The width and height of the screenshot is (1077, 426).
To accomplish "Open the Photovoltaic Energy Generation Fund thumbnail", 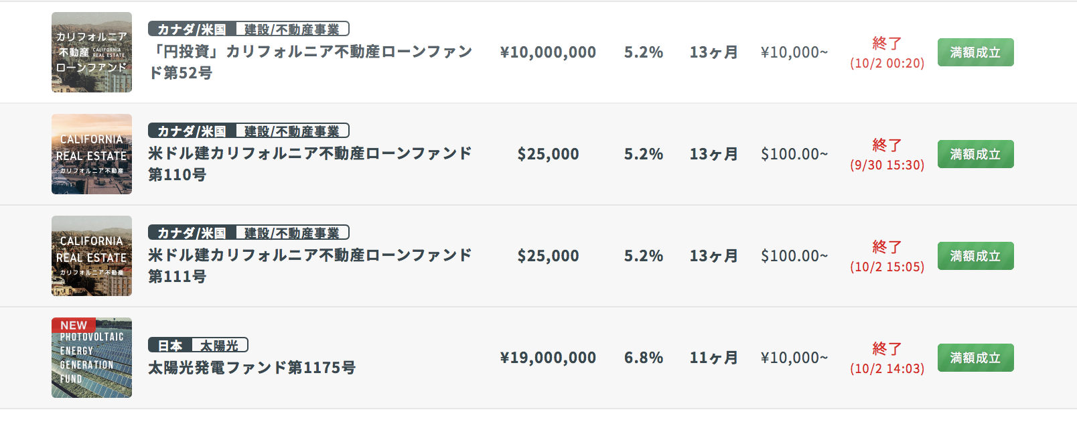I will pos(92,358).
